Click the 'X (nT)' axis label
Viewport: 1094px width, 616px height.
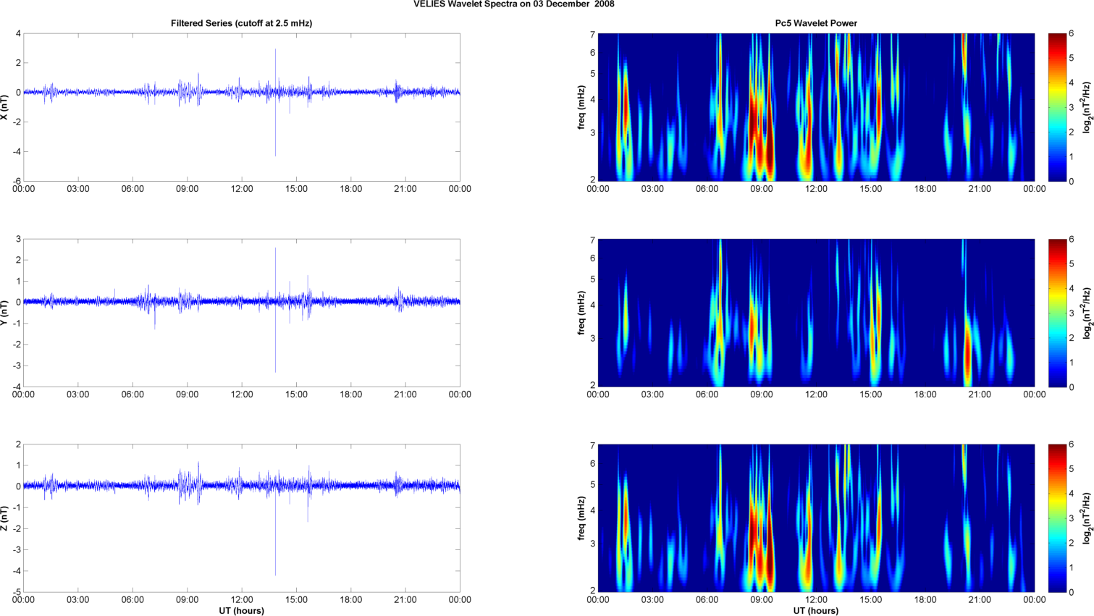coord(5,107)
